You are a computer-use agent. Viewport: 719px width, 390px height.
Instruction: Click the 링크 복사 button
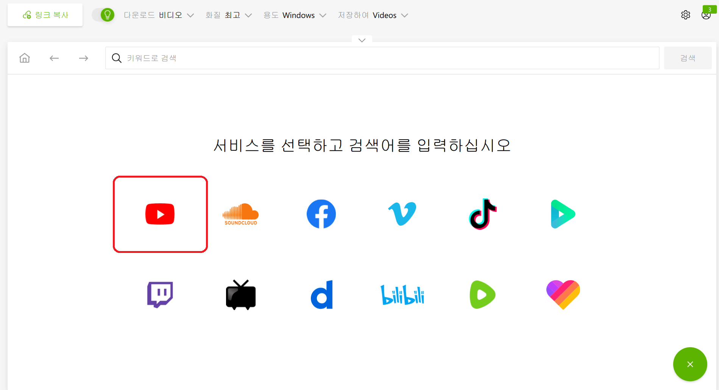[x=45, y=15]
